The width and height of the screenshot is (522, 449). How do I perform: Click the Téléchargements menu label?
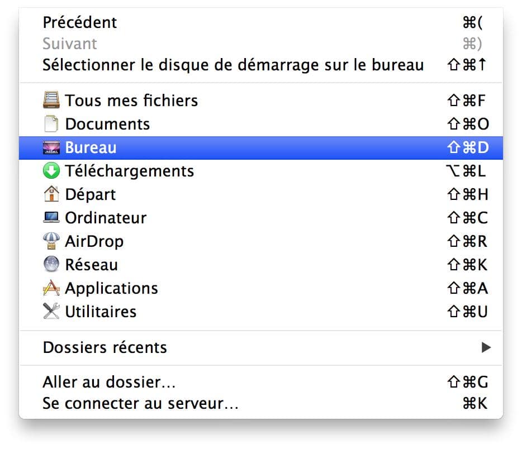(129, 171)
